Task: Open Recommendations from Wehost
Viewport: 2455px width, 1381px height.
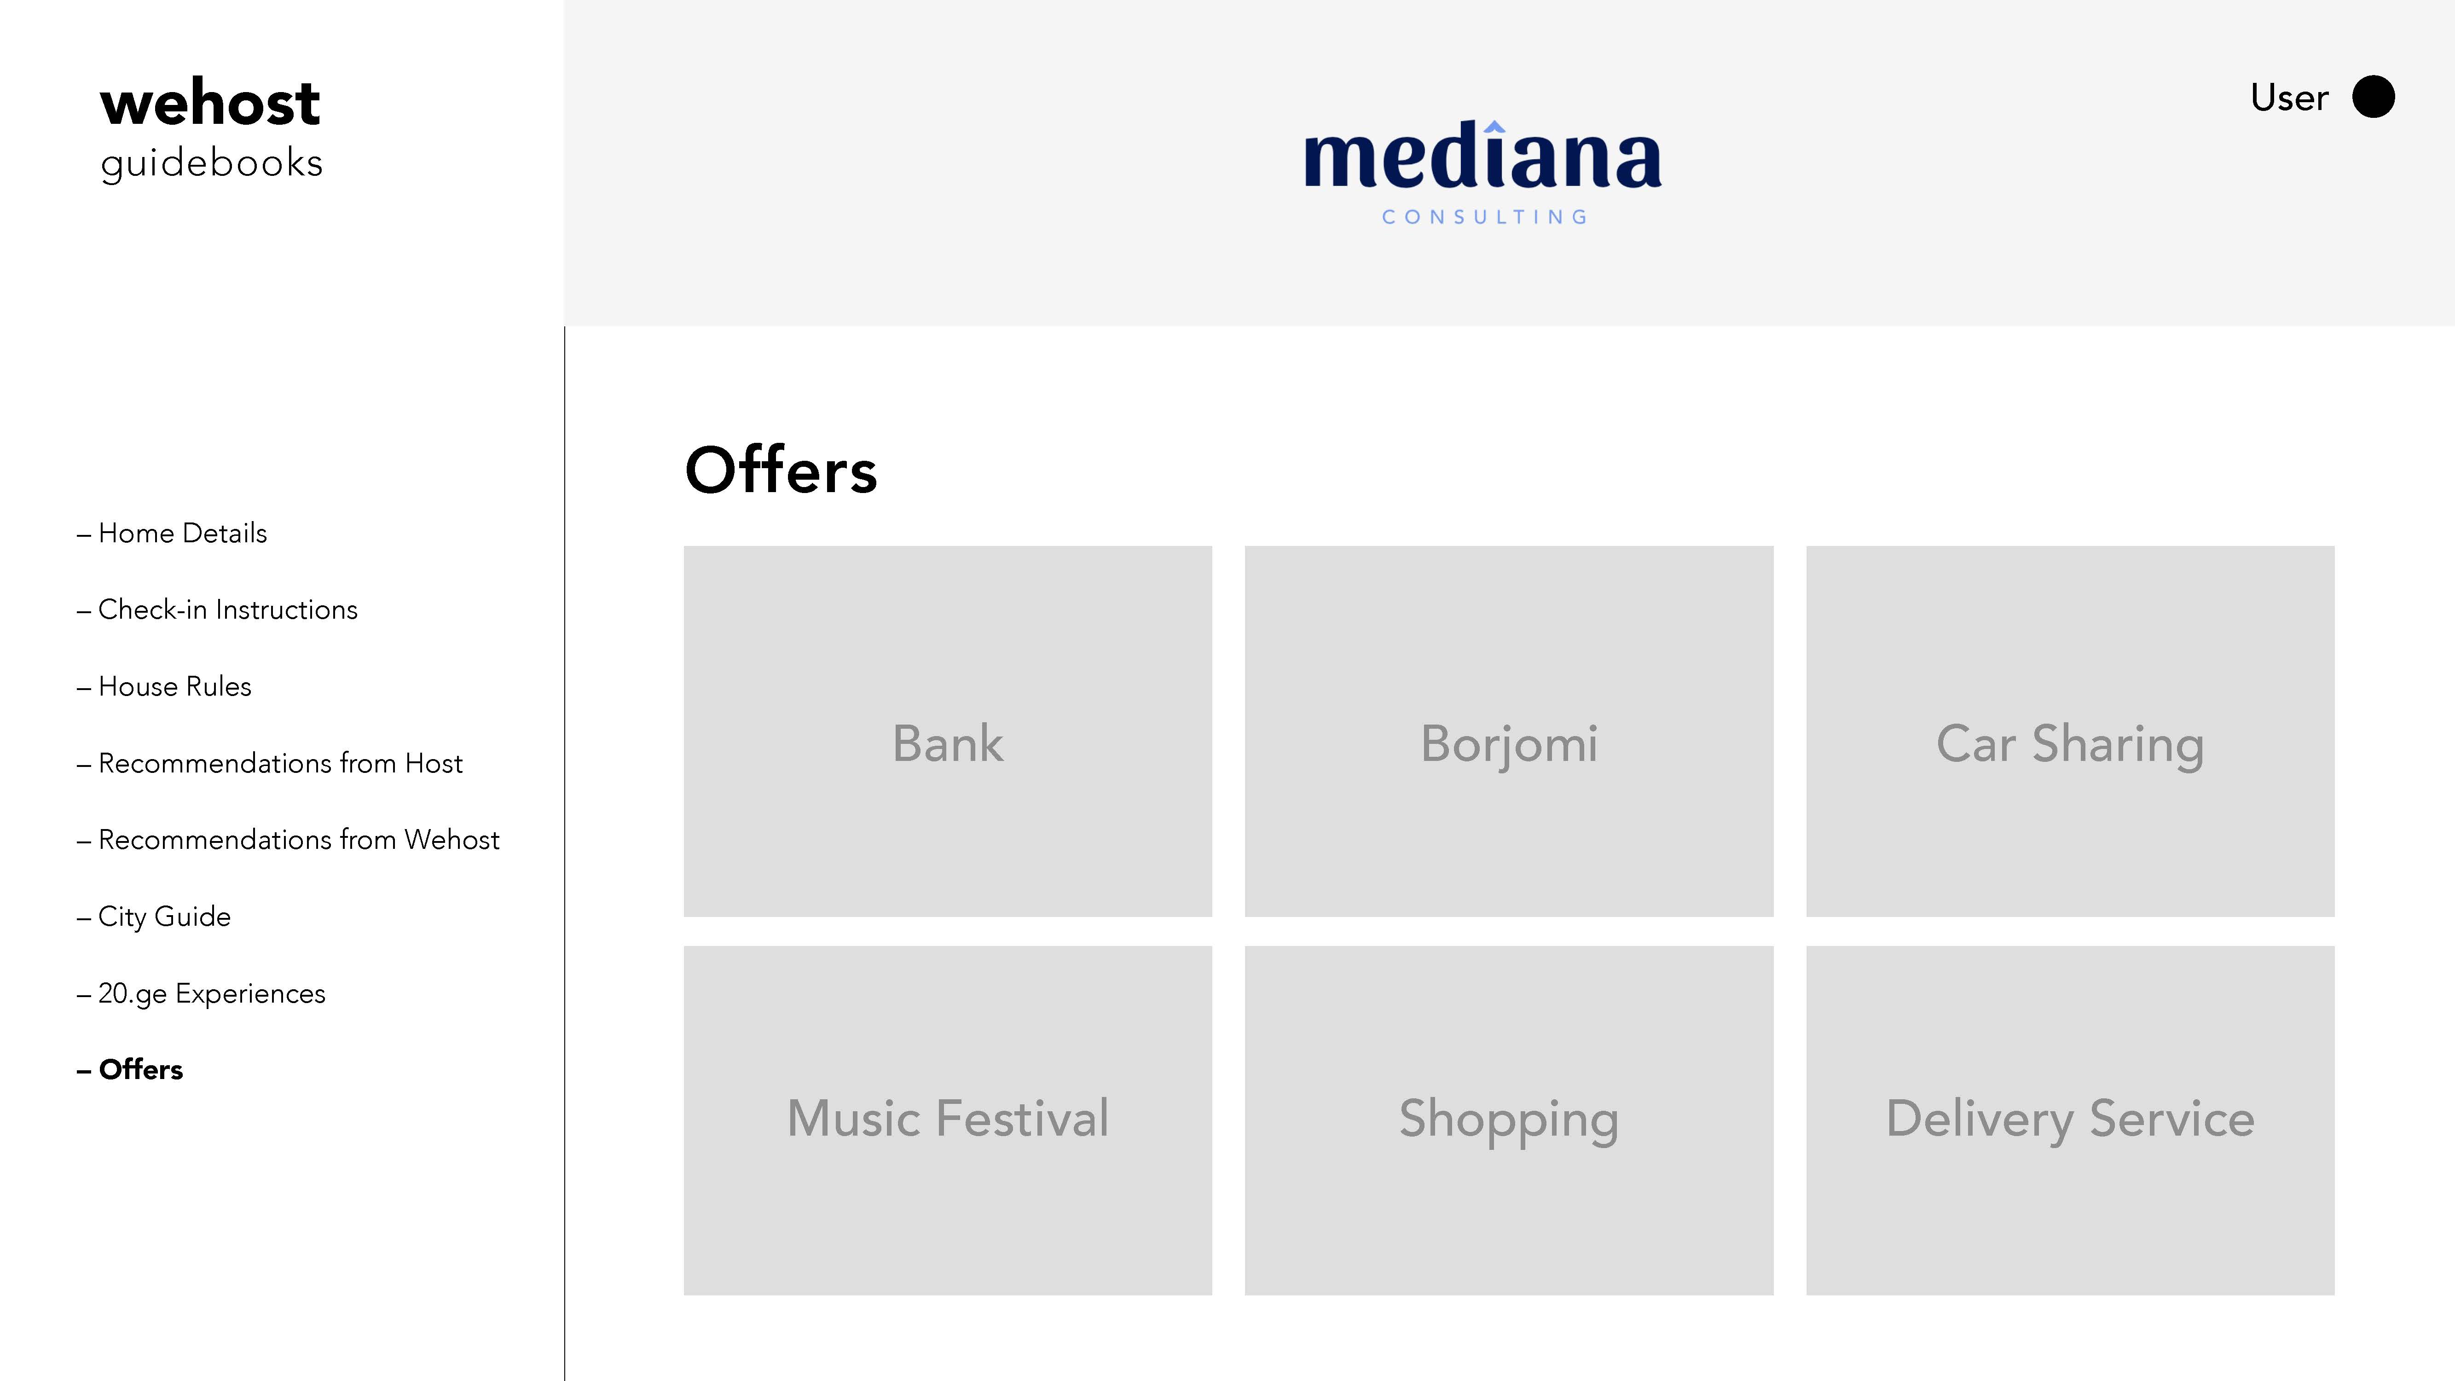Action: pyautogui.click(x=298, y=840)
